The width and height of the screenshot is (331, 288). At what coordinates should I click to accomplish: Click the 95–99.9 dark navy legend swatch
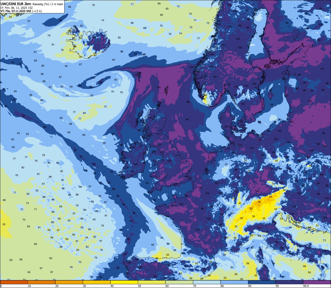[x=289, y=282]
